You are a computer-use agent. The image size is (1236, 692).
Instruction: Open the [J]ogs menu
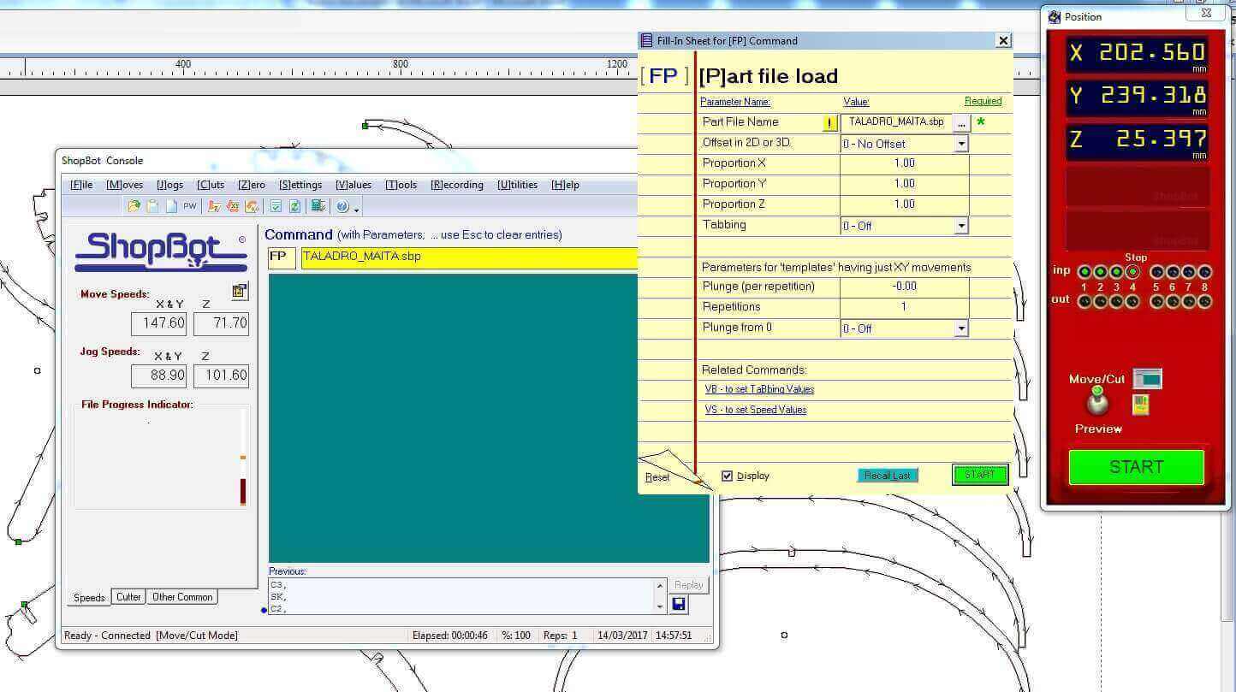coord(169,185)
